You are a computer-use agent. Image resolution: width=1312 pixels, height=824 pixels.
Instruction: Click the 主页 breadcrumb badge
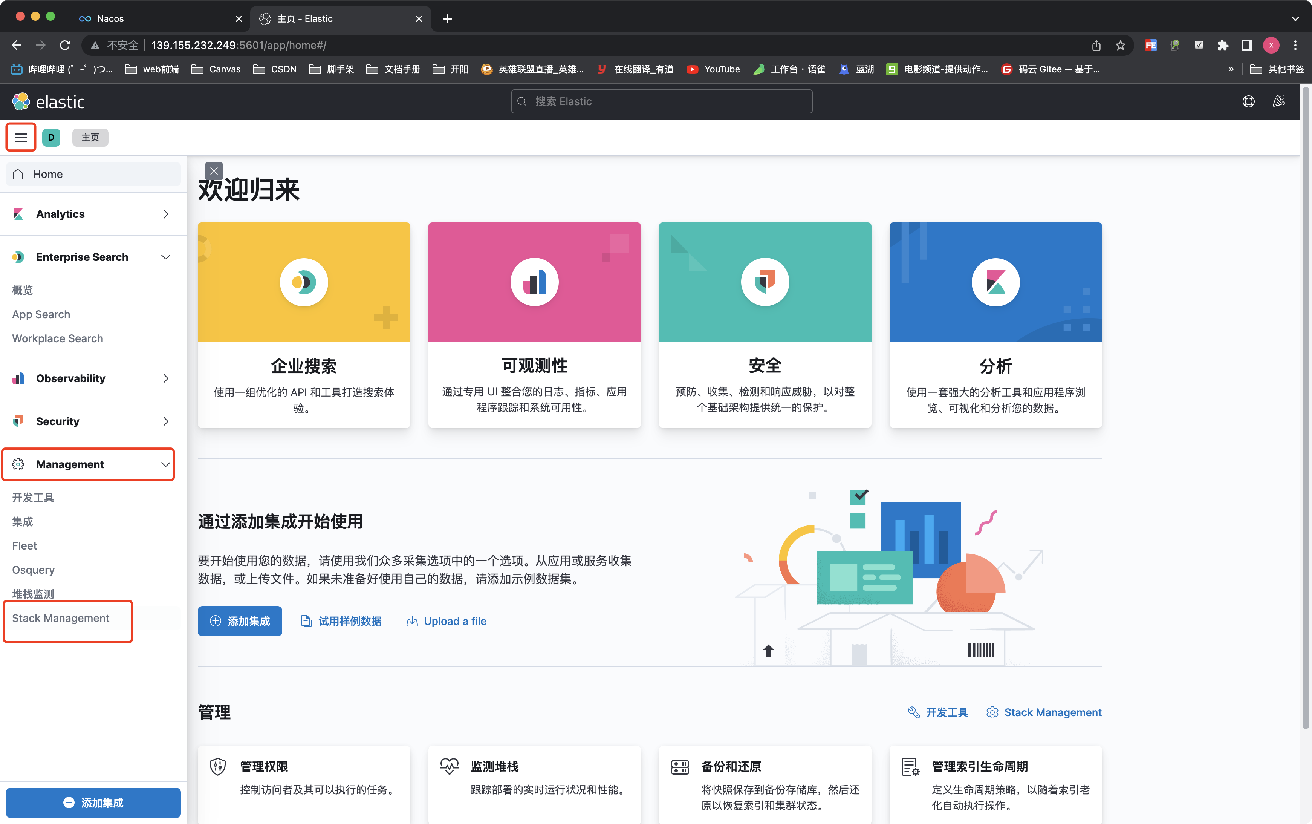pyautogui.click(x=90, y=137)
